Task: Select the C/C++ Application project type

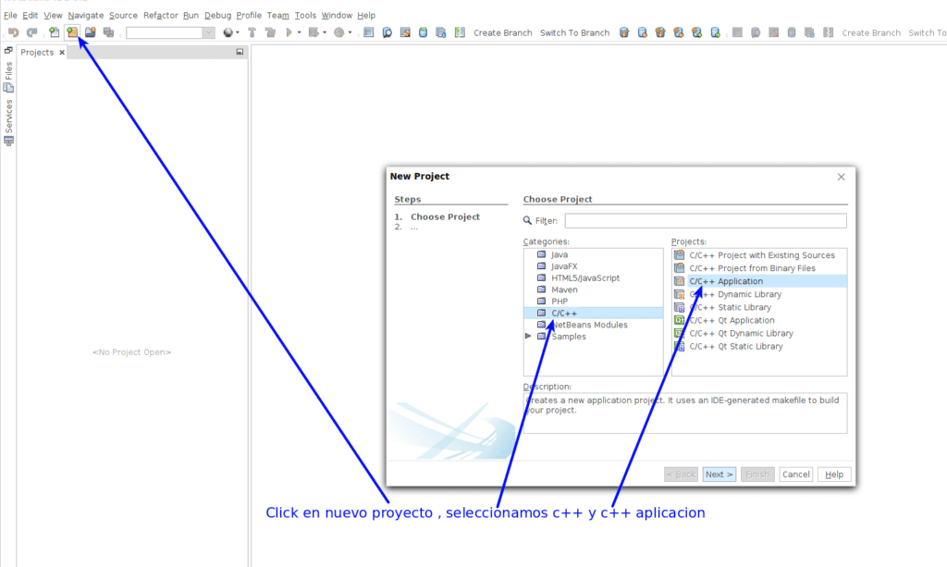Action: pos(759,281)
